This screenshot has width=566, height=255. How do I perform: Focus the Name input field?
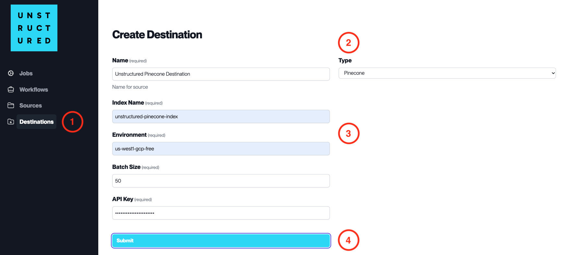pos(221,74)
